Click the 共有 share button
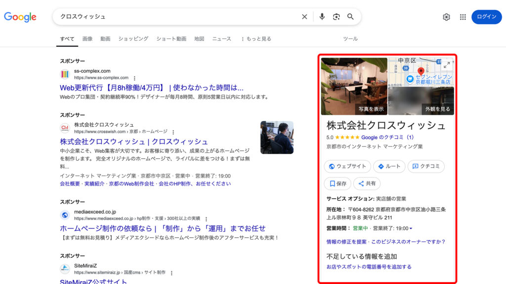 click(367, 183)
